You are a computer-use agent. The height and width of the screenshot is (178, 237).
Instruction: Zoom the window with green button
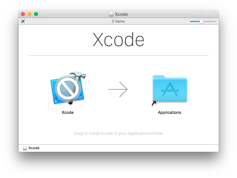pyautogui.click(x=36, y=14)
